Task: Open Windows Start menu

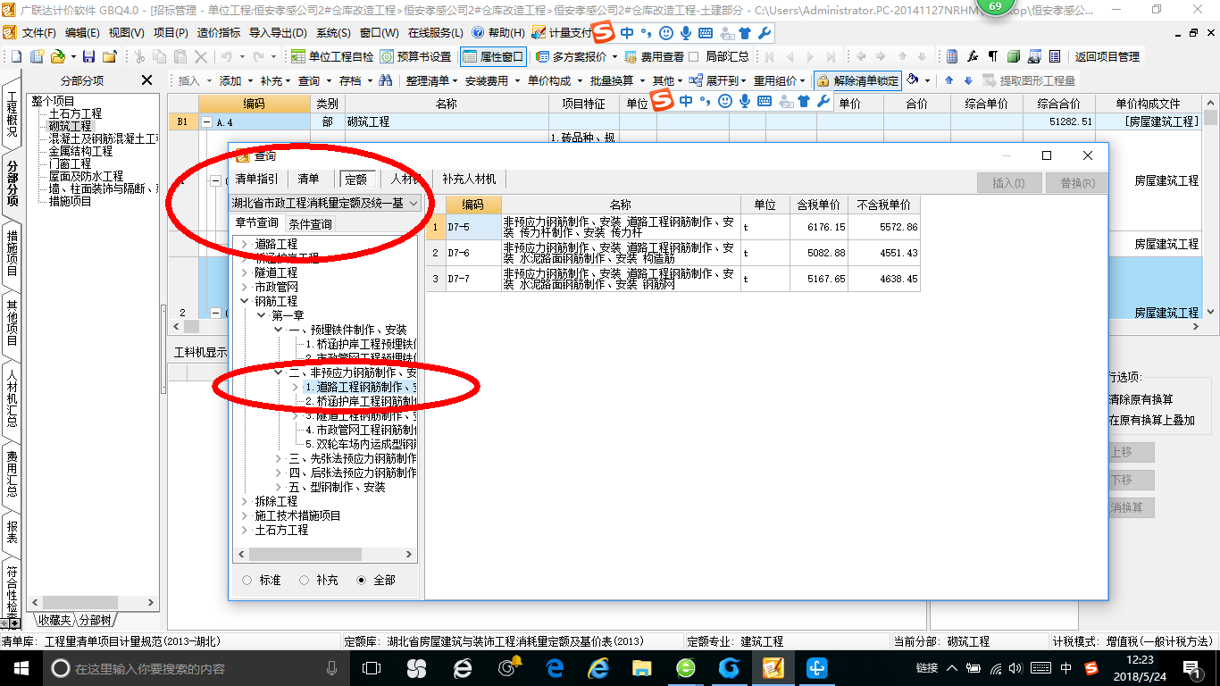Action: pos(21,668)
